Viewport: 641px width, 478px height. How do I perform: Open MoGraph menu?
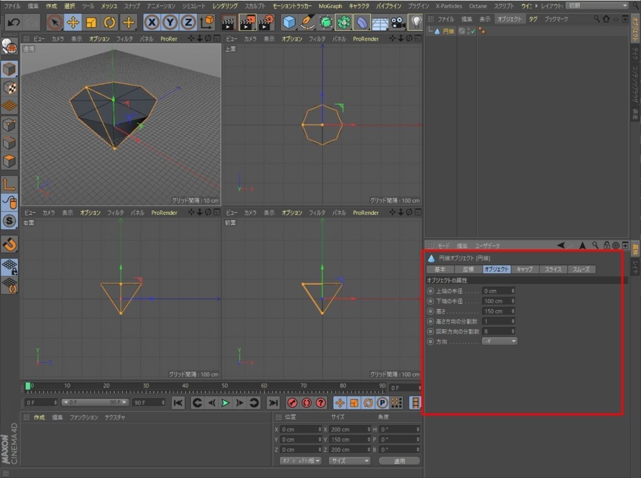(x=330, y=5)
